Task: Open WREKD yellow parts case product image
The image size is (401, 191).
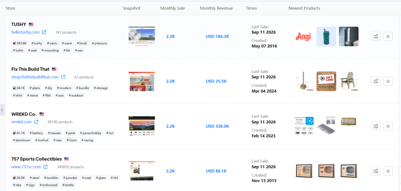Action: pyautogui.click(x=349, y=121)
